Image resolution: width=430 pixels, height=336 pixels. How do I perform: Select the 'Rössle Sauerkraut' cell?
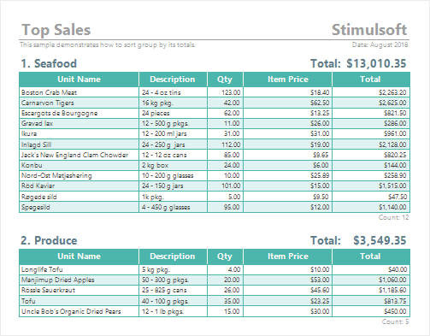click(79, 290)
